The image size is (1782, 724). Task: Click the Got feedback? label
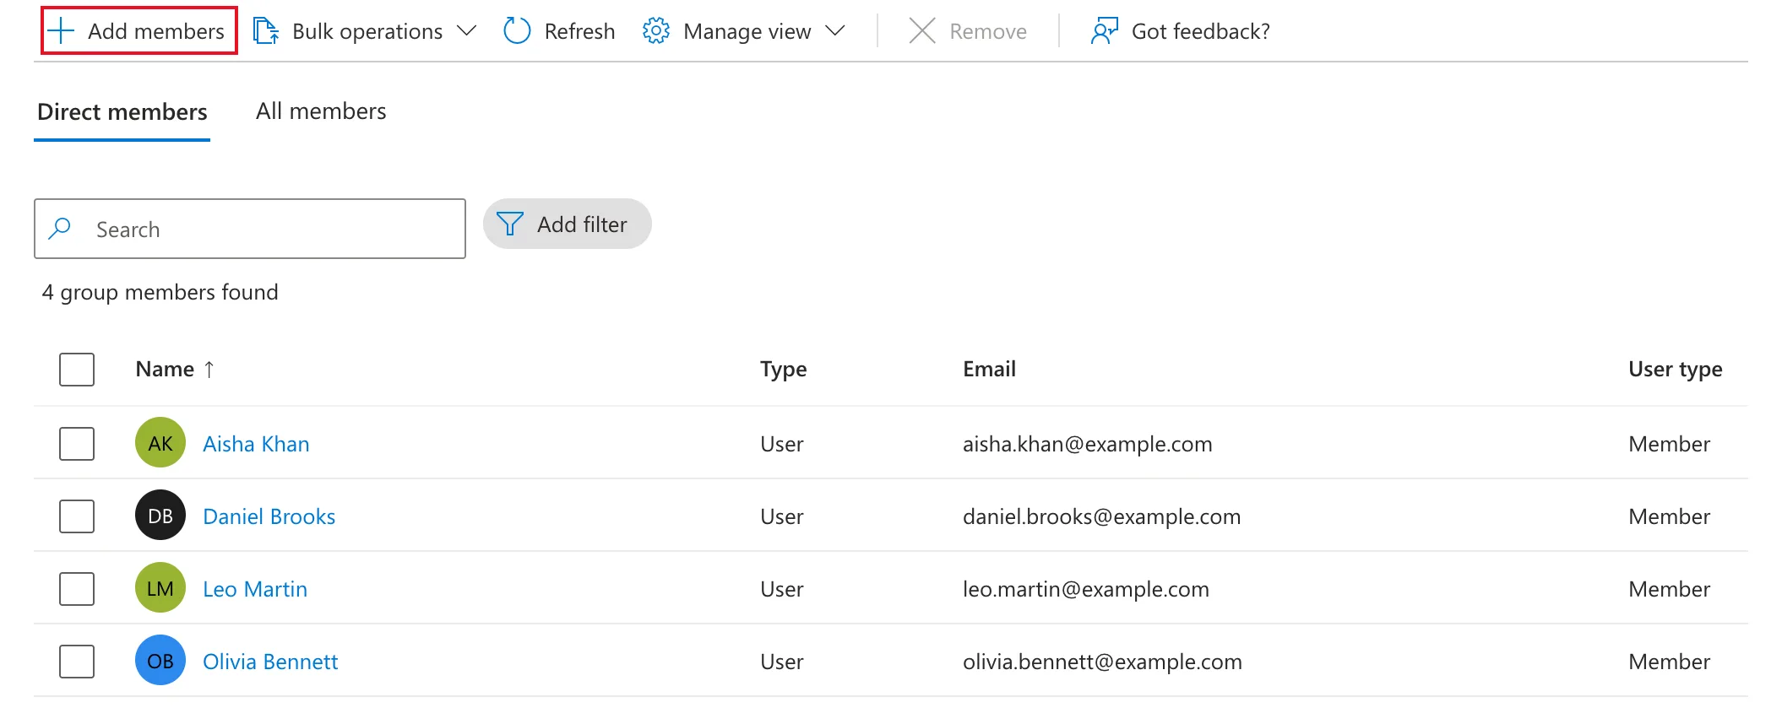[1200, 31]
